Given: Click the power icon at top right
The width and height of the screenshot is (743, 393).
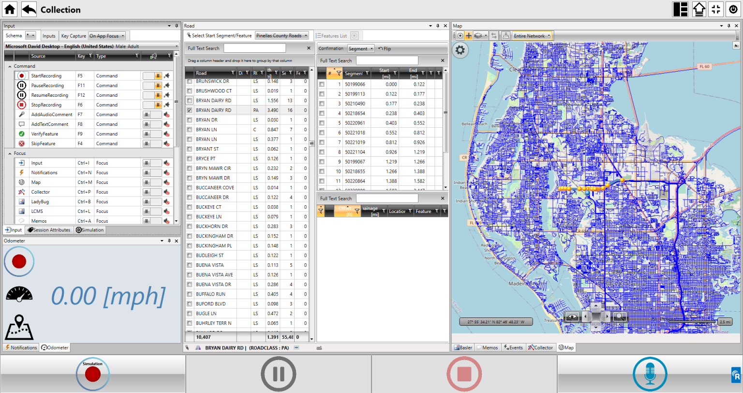Looking at the screenshot, I should coord(733,9).
